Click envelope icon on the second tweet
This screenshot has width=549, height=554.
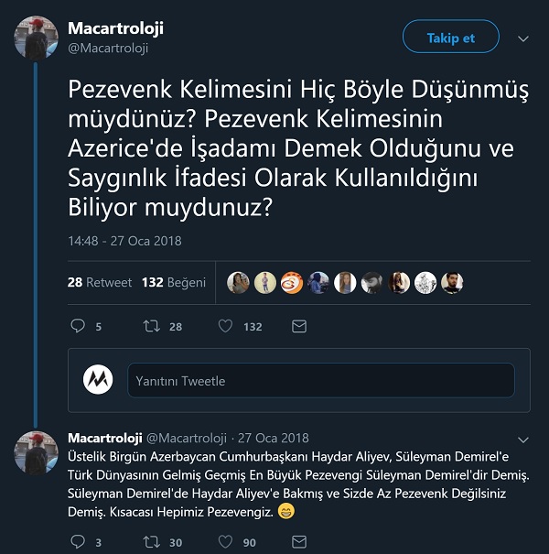click(298, 542)
